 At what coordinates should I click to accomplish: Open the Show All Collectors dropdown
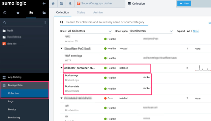pos(90,31)
